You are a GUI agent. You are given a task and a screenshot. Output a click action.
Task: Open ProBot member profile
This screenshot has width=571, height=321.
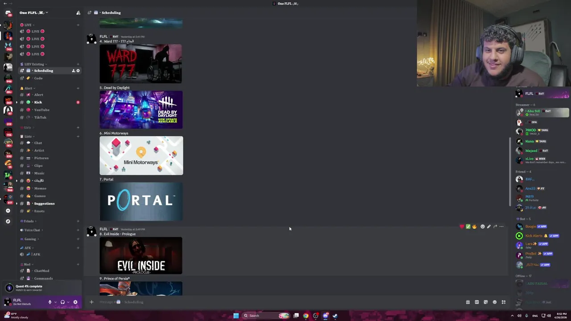pos(542,255)
